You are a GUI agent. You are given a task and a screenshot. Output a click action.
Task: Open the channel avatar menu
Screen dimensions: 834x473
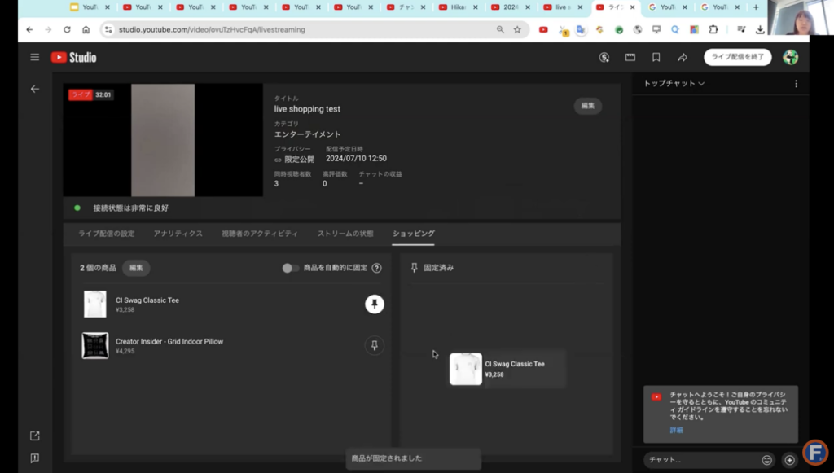coord(790,57)
